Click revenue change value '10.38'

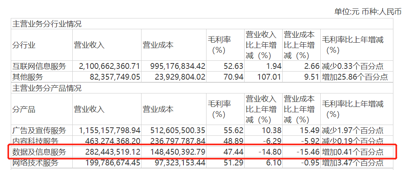point(271,130)
